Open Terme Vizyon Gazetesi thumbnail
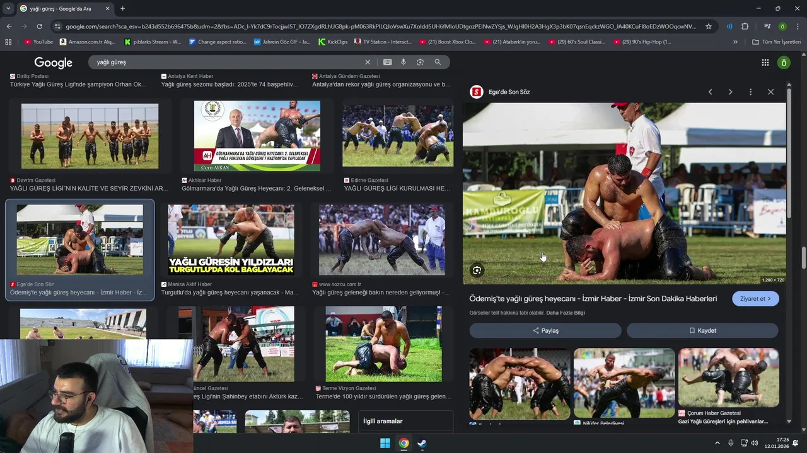 pyautogui.click(x=383, y=344)
